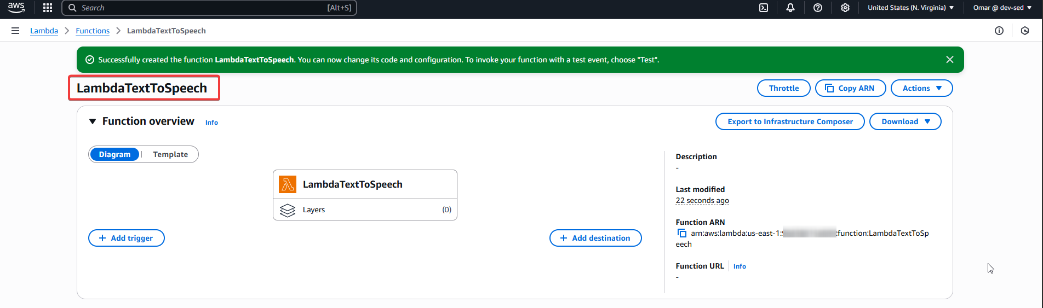Switch to the Template view
Image resolution: width=1043 pixels, height=308 pixels.
tap(170, 154)
